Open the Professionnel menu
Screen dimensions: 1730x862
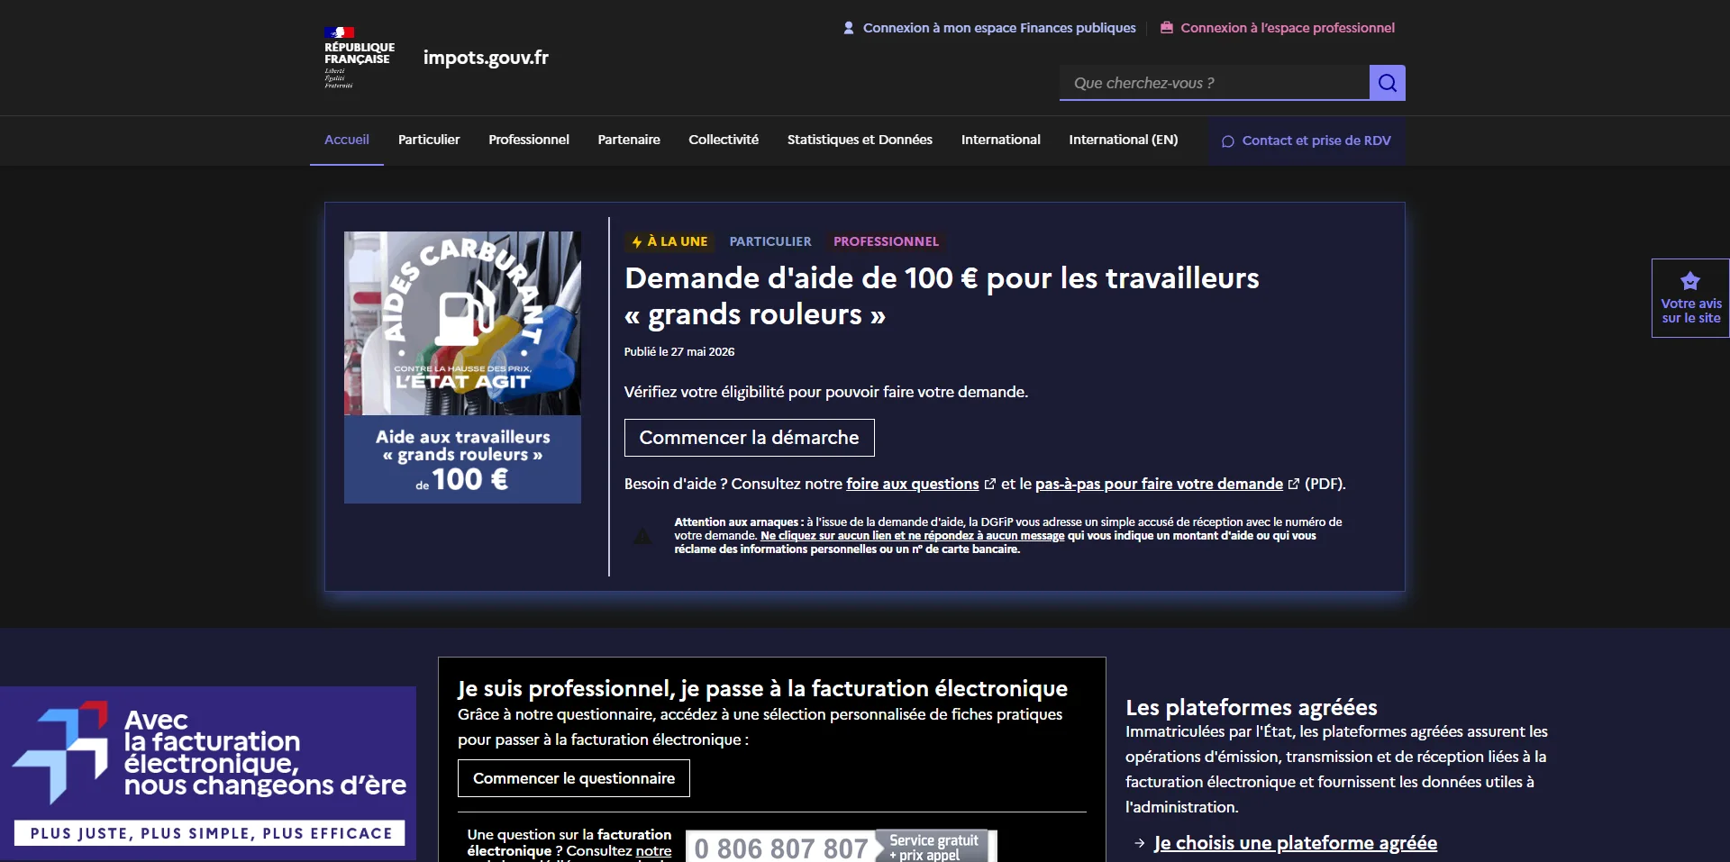[529, 140]
